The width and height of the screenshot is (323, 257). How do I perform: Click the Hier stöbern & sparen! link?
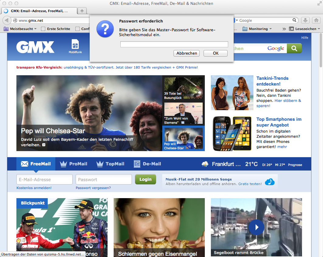279,103
